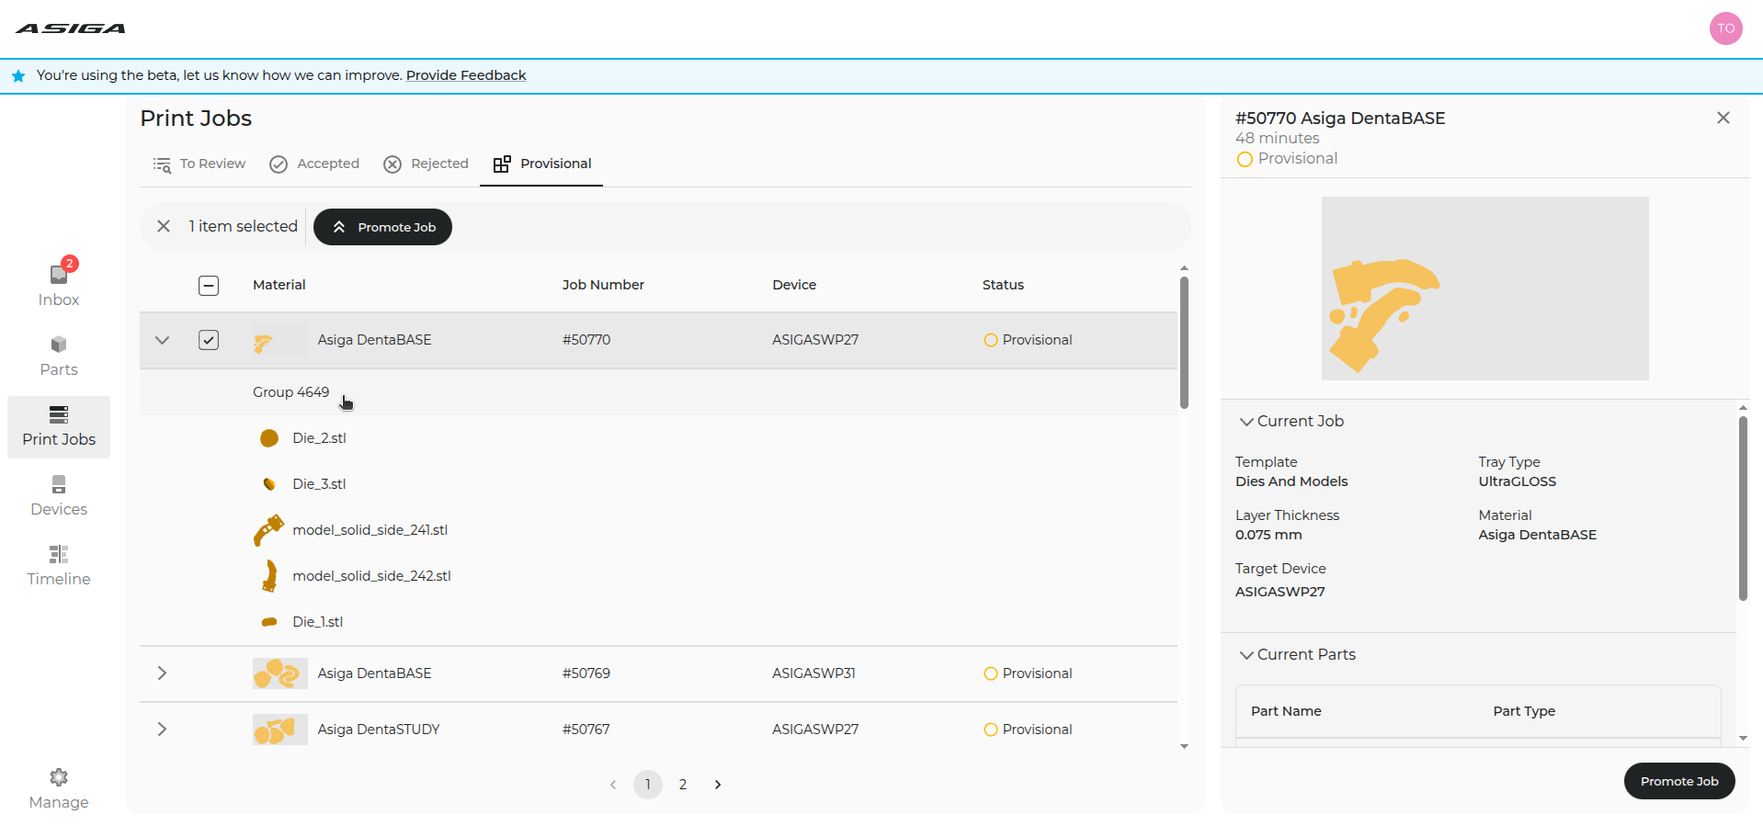Expand the job #50767 row
This screenshot has width=1763, height=826.
163,730
